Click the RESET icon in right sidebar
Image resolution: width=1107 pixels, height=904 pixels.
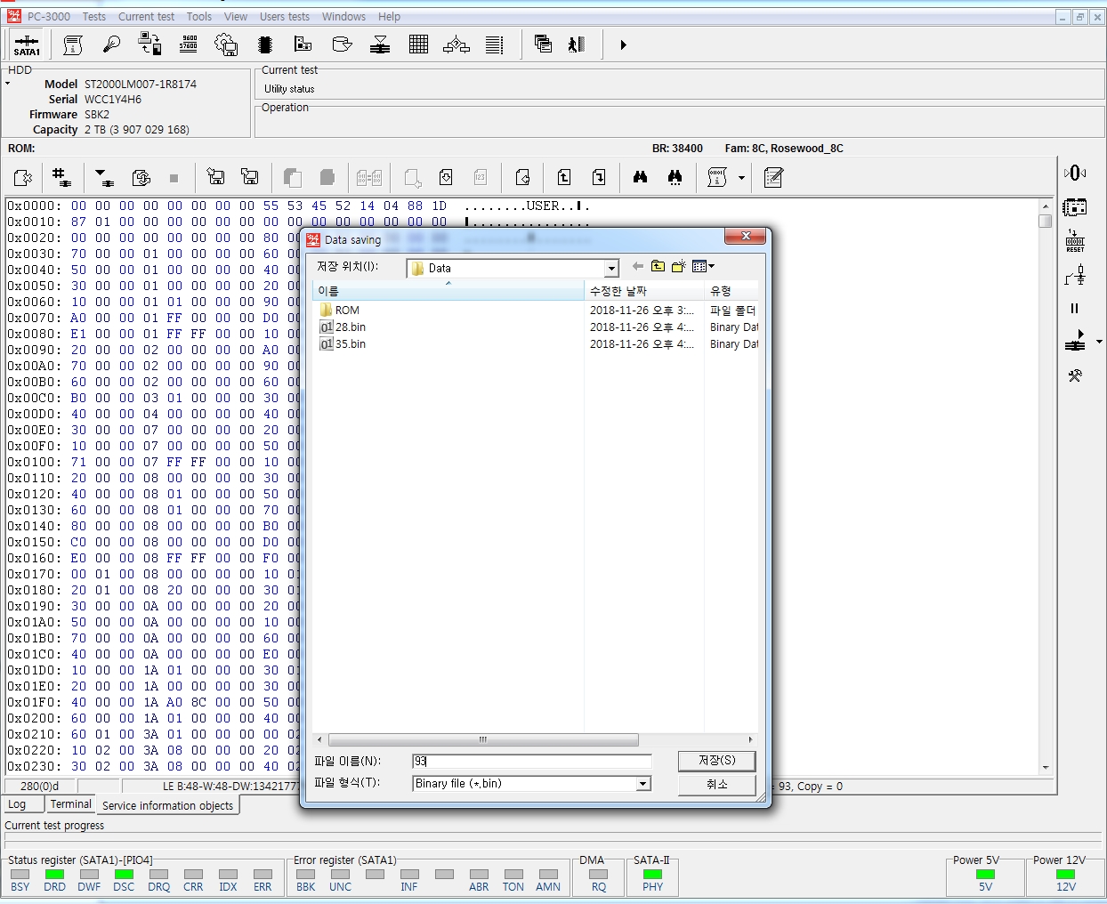pyautogui.click(x=1075, y=241)
